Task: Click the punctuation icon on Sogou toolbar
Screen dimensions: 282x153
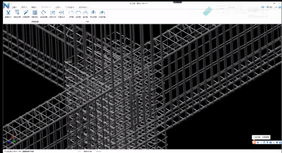Action: click(x=261, y=142)
